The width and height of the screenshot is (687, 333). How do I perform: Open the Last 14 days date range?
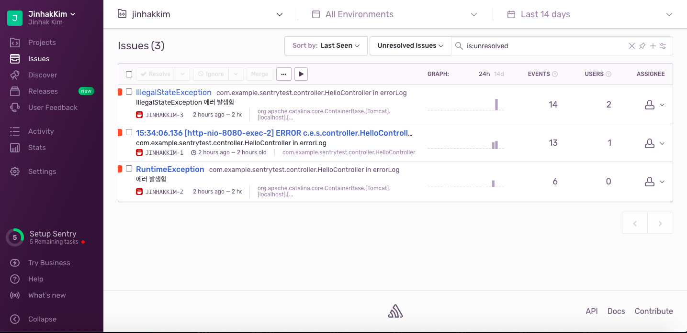point(590,14)
